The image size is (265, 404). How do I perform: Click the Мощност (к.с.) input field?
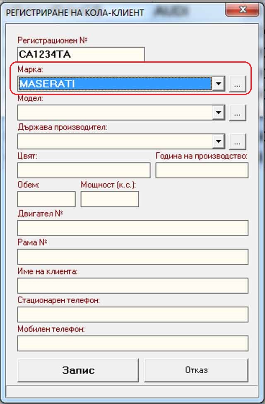pyautogui.click(x=110, y=199)
